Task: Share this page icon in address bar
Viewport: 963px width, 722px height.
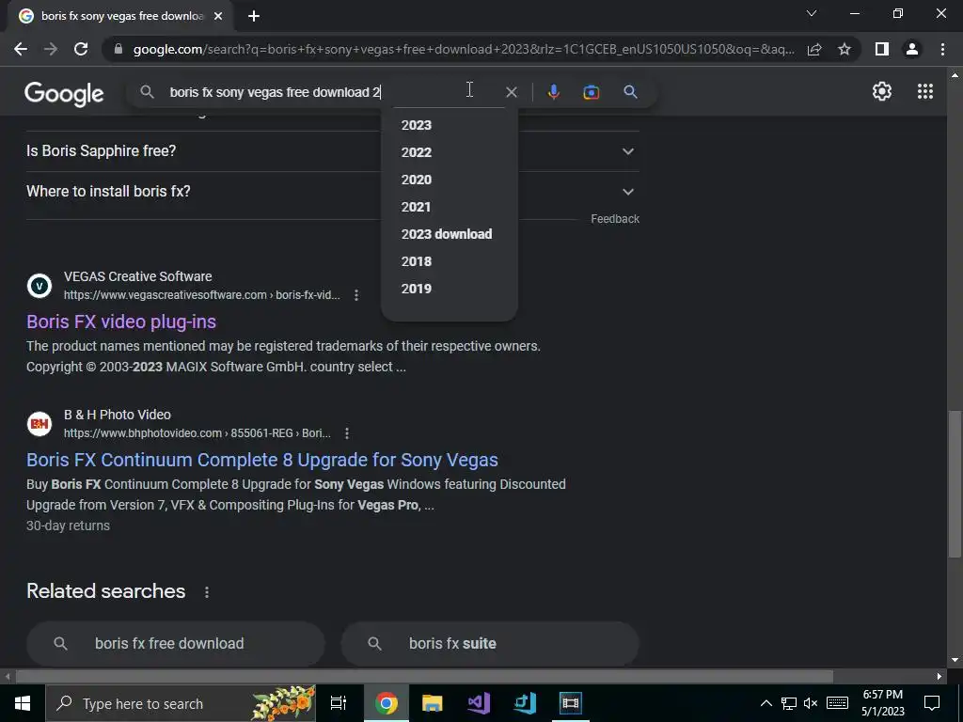Action: point(814,49)
